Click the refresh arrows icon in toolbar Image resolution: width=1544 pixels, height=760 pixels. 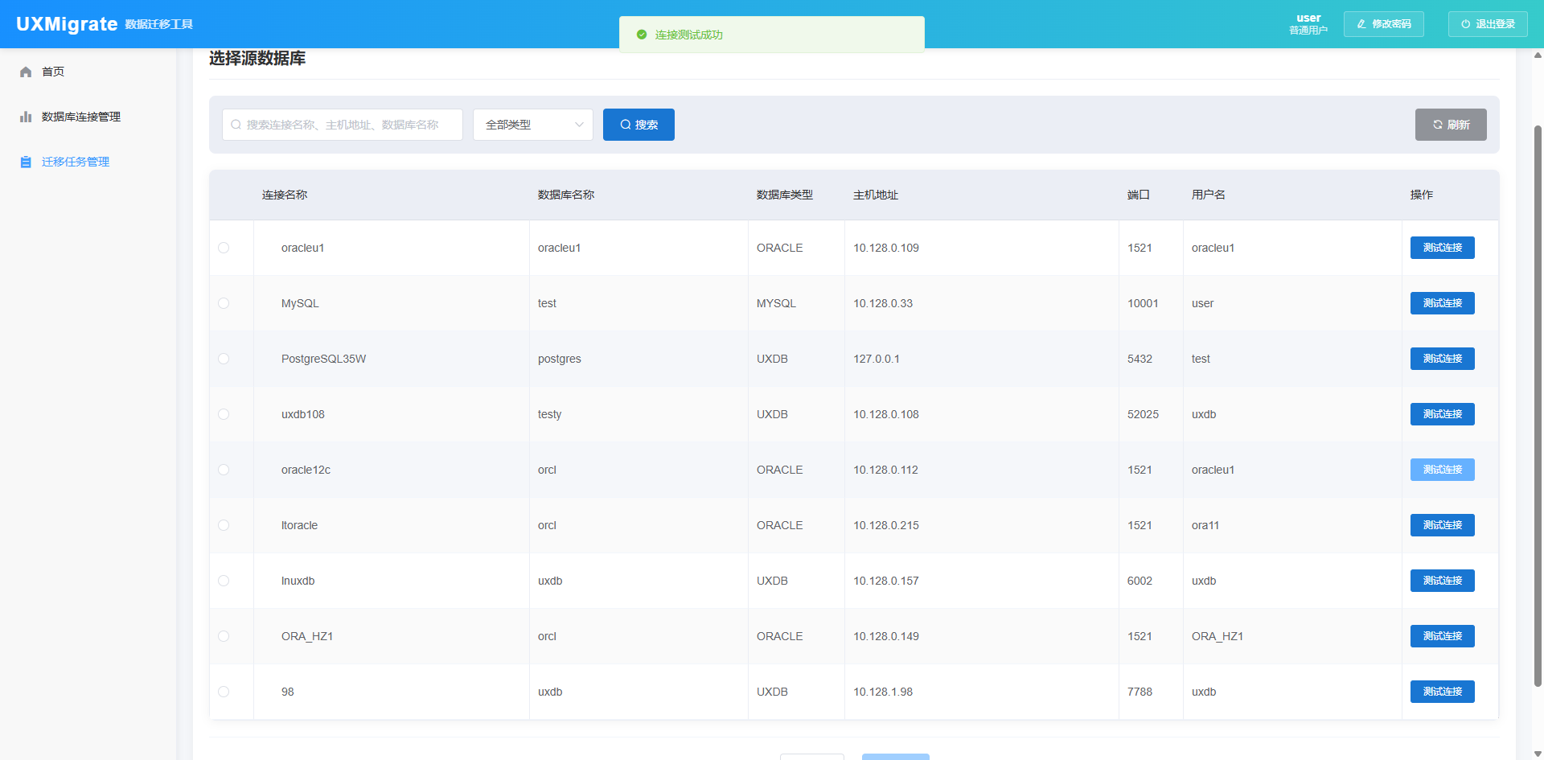tap(1438, 125)
